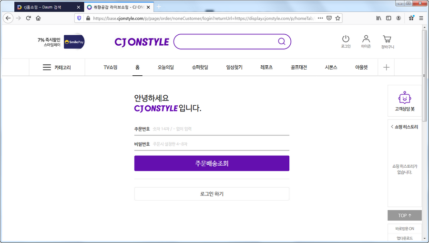Click the 주문번호 input field

212,129
